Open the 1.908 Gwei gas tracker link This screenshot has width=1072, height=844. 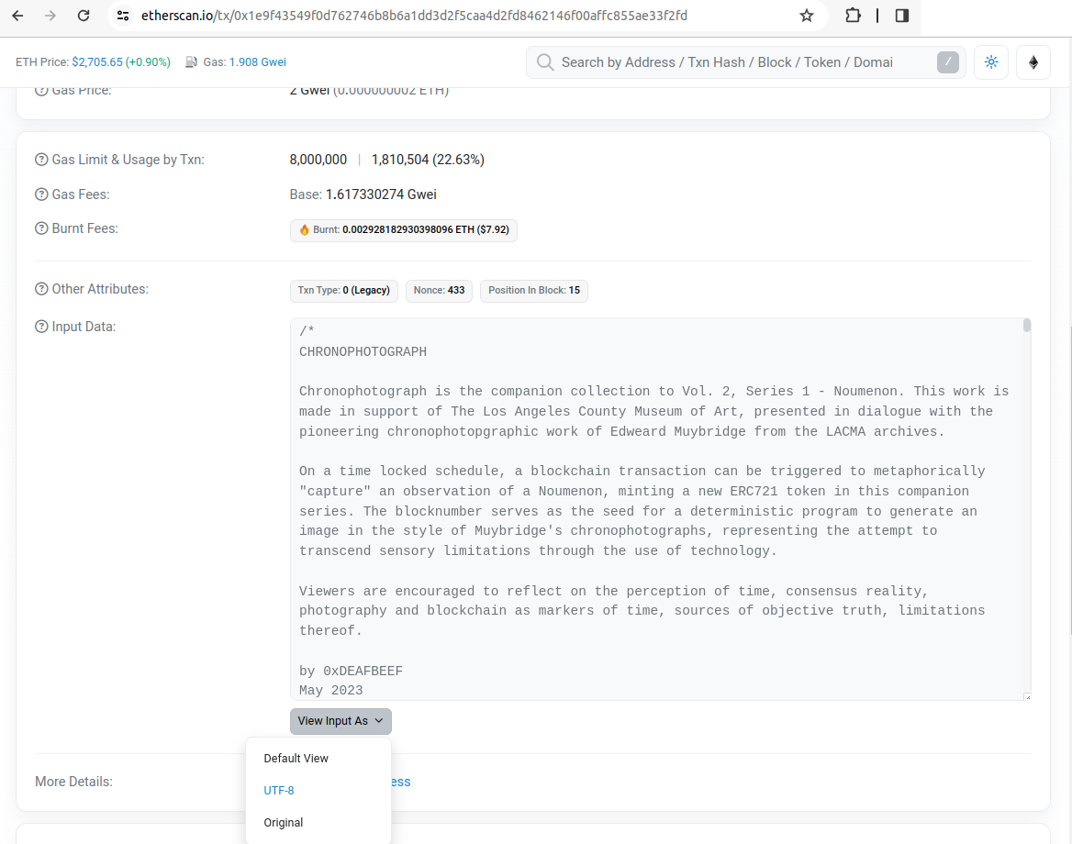click(257, 62)
